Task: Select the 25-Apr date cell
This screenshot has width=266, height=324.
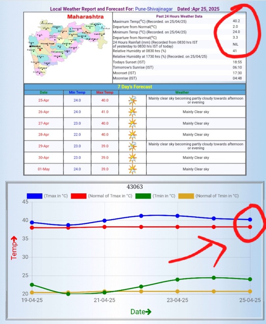Action: click(43, 100)
